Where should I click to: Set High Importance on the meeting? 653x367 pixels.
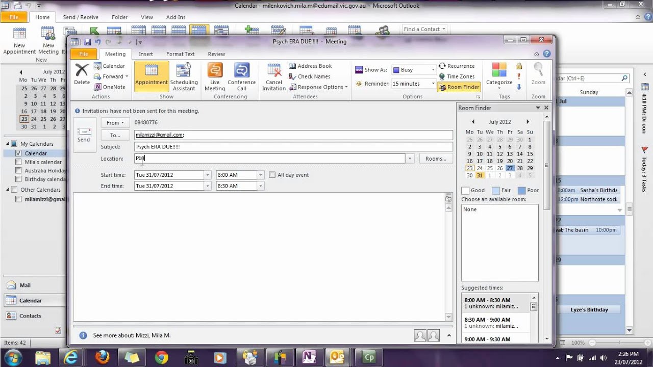click(x=519, y=76)
